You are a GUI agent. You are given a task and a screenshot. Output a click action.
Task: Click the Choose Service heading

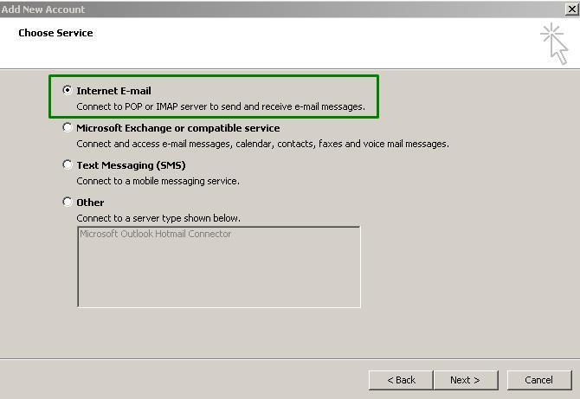pos(55,33)
